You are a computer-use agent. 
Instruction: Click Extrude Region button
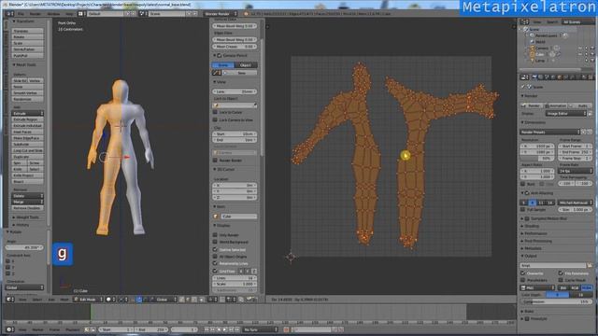(x=27, y=119)
